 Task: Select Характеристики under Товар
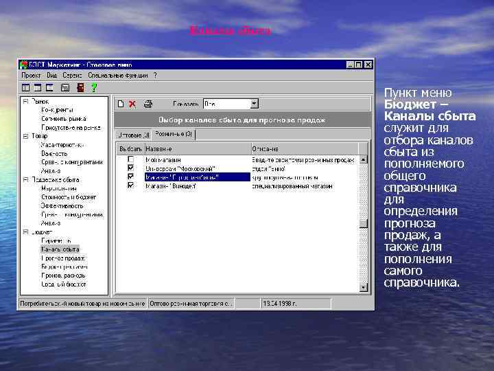click(62, 145)
